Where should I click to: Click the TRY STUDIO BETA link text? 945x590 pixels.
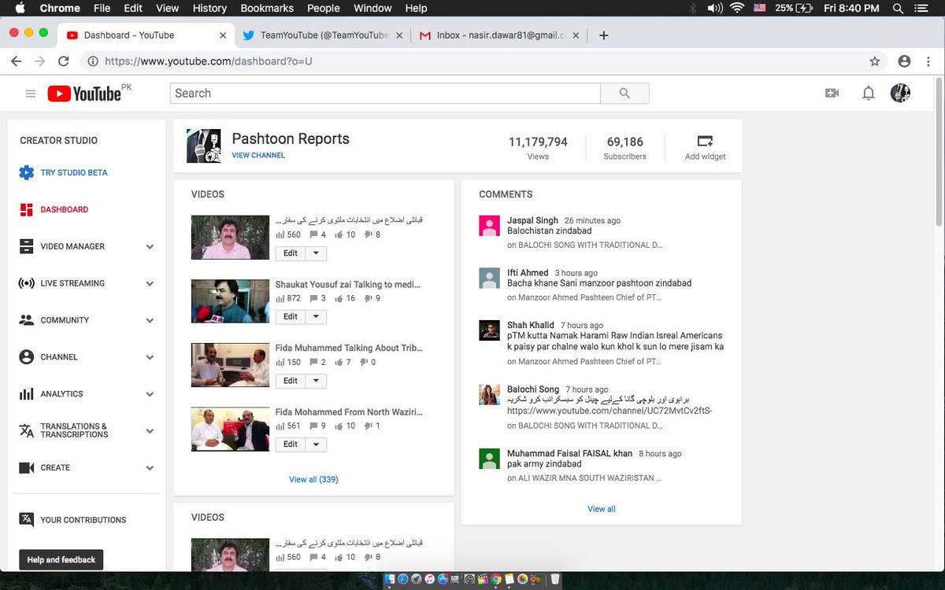(x=74, y=173)
